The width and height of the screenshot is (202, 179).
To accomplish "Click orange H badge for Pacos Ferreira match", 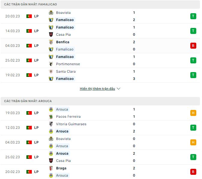I will pos(193,113).
